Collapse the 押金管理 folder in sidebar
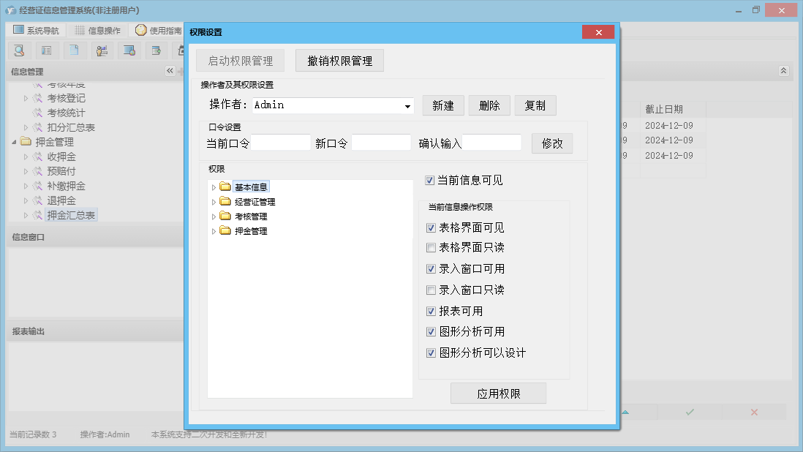The image size is (803, 452). (15, 142)
